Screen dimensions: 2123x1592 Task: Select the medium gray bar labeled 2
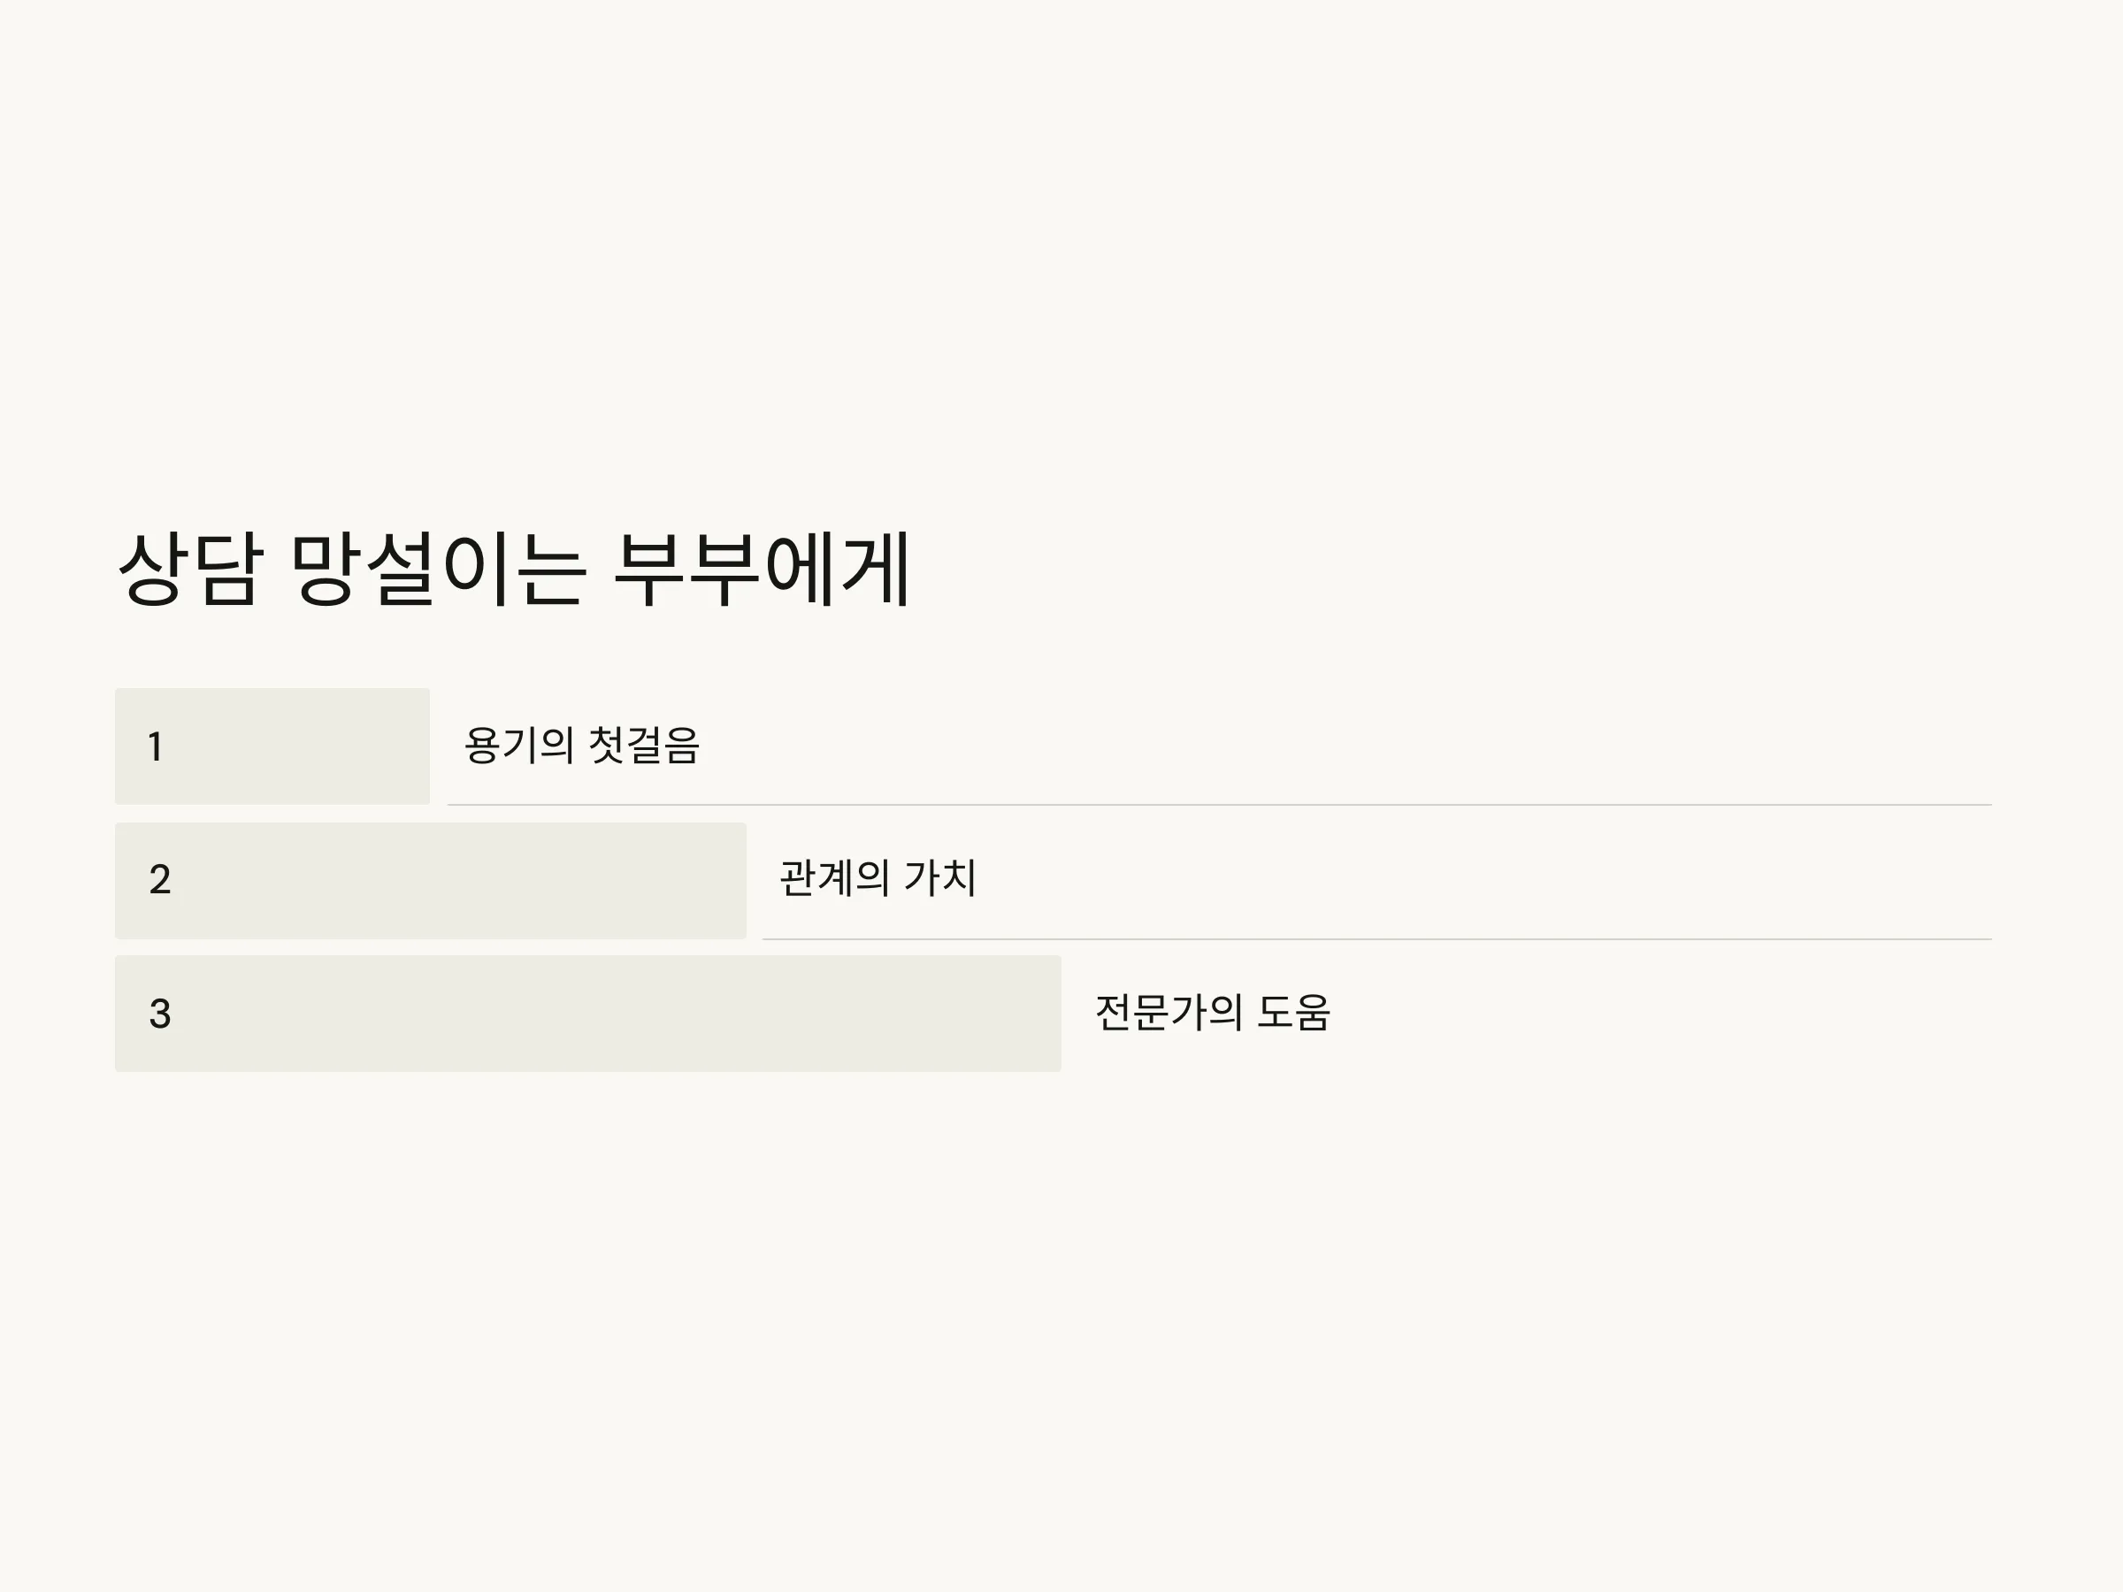431,880
